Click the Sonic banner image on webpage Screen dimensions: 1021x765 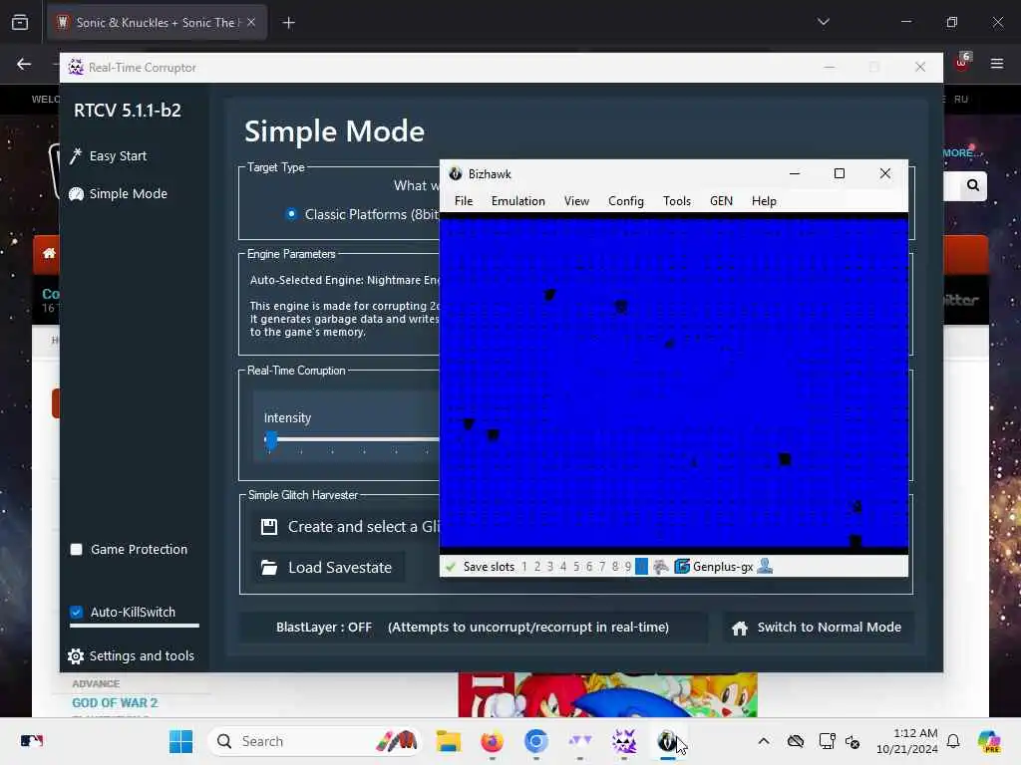click(607, 694)
